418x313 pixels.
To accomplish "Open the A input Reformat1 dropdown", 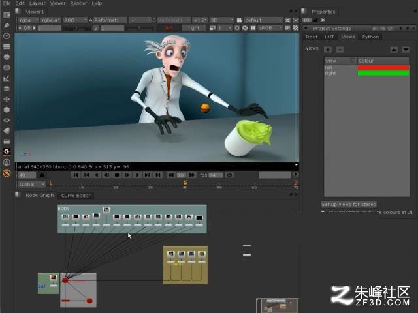I will [x=110, y=20].
